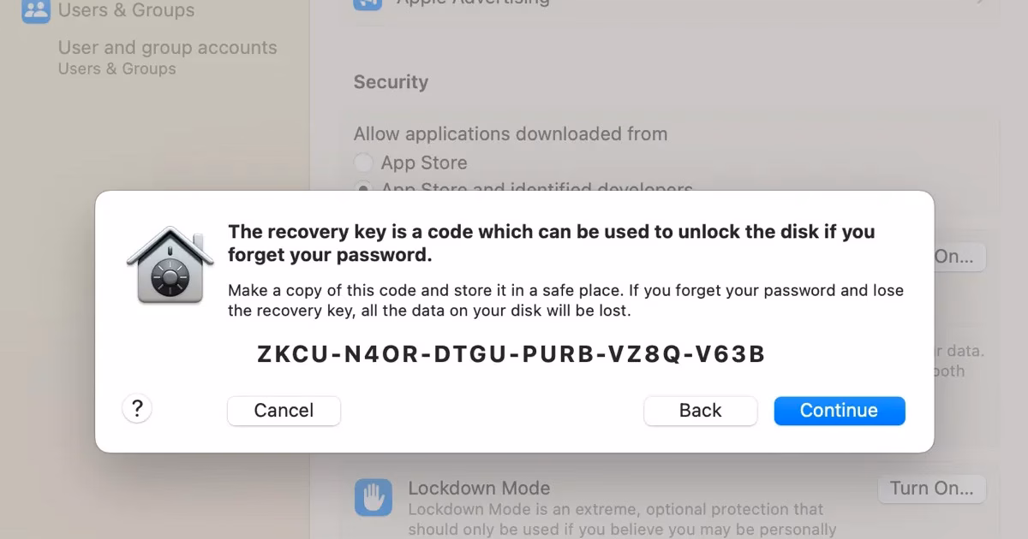The height and width of the screenshot is (539, 1028).
Task: Click the Lockdown Mode title text
Action: coord(479,489)
